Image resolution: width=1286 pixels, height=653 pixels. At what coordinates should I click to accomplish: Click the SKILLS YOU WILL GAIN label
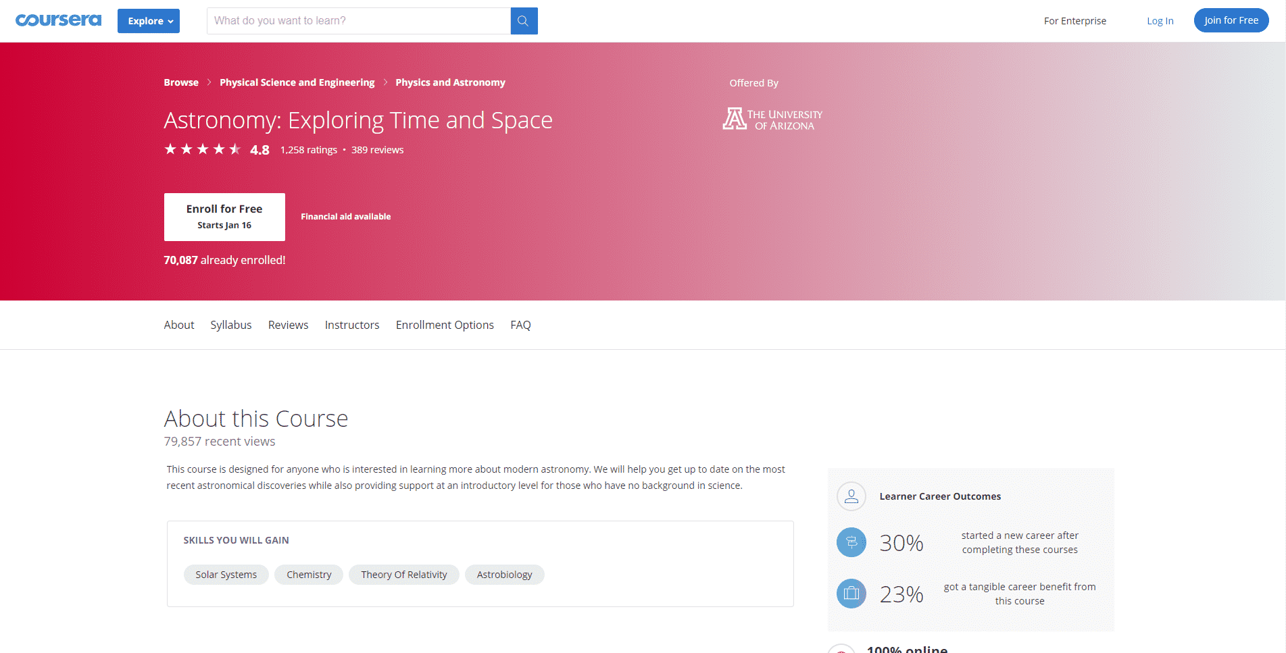[236, 540]
